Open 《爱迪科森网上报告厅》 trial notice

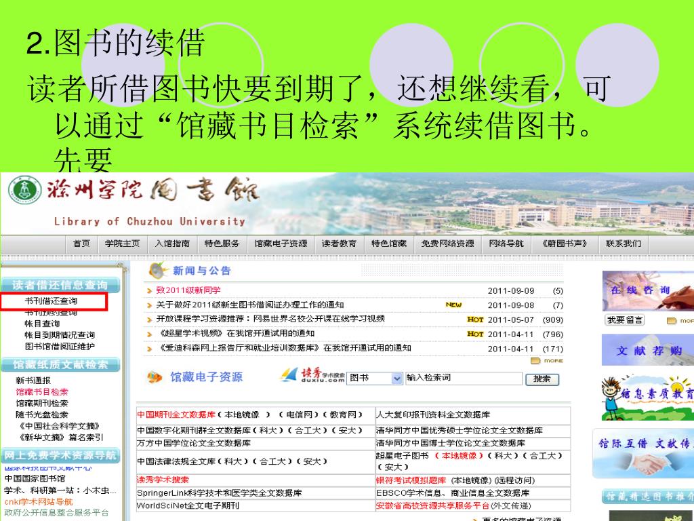click(x=284, y=348)
